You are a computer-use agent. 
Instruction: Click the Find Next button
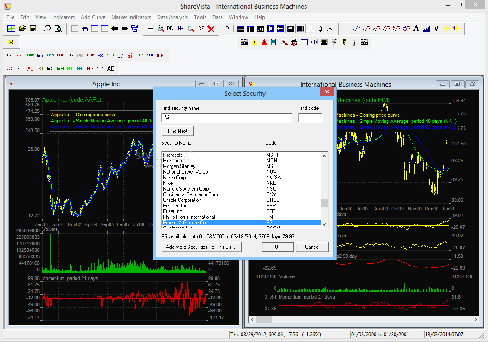tap(177, 131)
